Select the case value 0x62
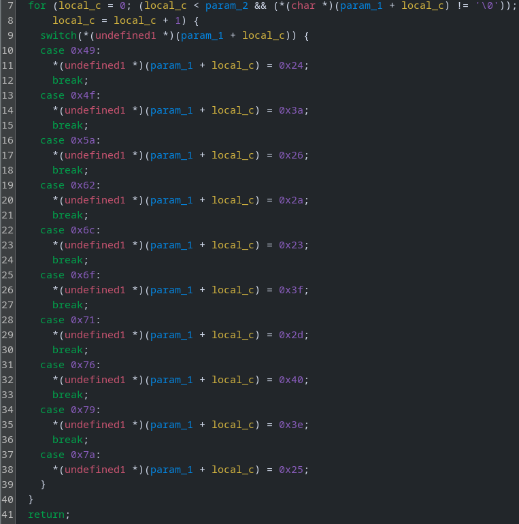519x524 pixels. (83, 185)
